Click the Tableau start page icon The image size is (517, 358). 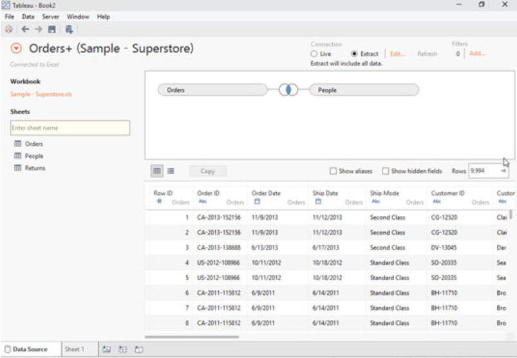(x=8, y=30)
